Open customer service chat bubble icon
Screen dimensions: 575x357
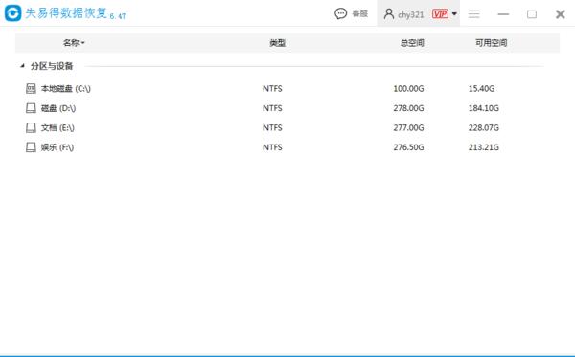(x=340, y=14)
